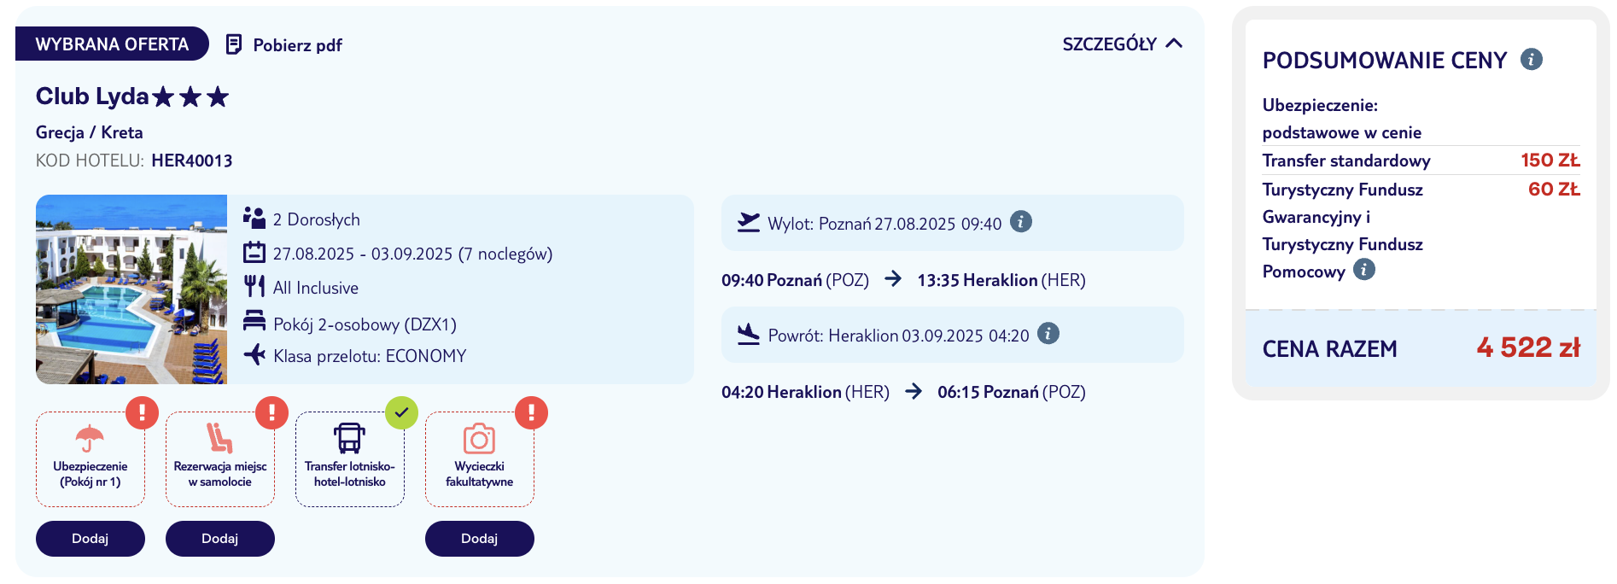This screenshot has height=584, width=1617.
Task: Click red alert badge on Wycieczki fakultatywne
Action: coord(531,412)
